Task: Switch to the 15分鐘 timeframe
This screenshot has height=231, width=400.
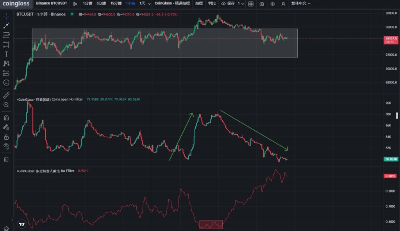Action: (116, 3)
